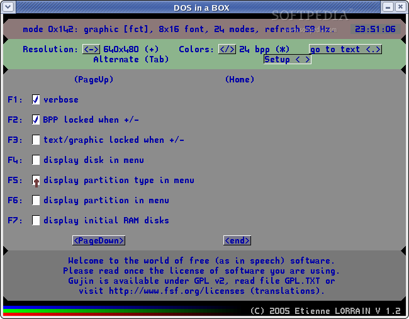Open the Setup < > button
The width and height of the screenshot is (409, 319).
(x=287, y=59)
